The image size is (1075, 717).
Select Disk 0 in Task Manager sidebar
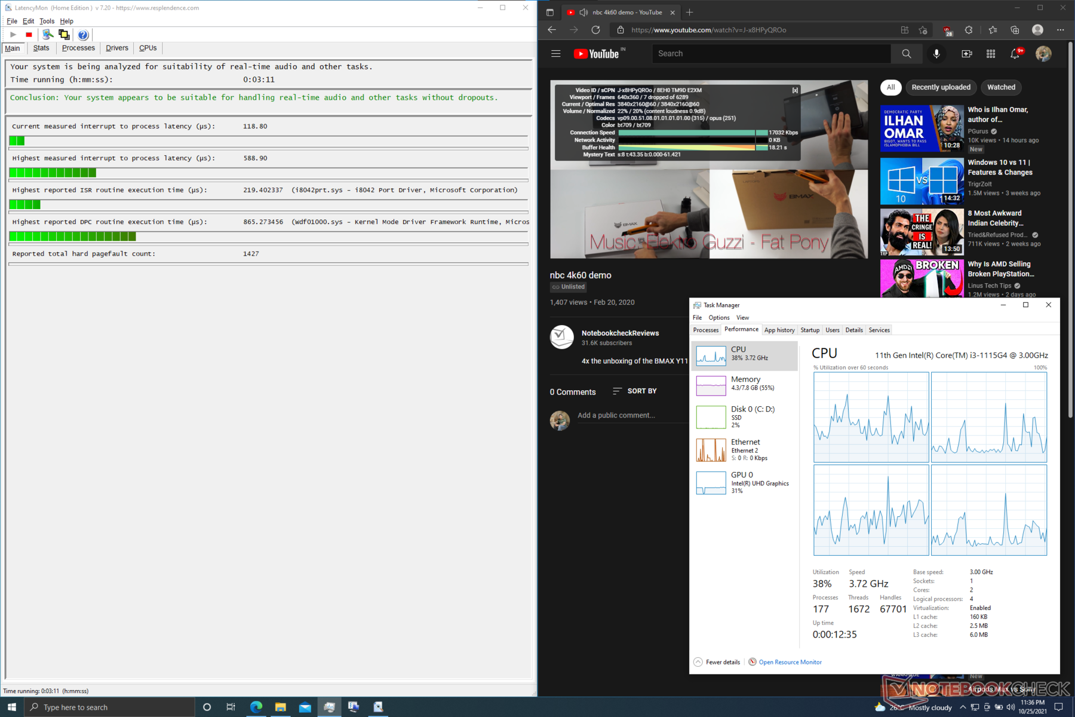745,416
